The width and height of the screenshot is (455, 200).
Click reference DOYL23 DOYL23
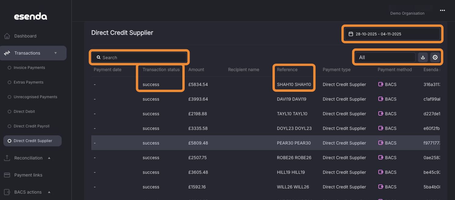tap(294, 128)
